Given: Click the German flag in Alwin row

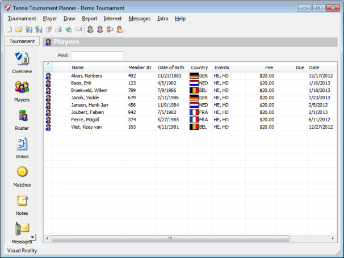Looking at the screenshot, I should tap(194, 76).
